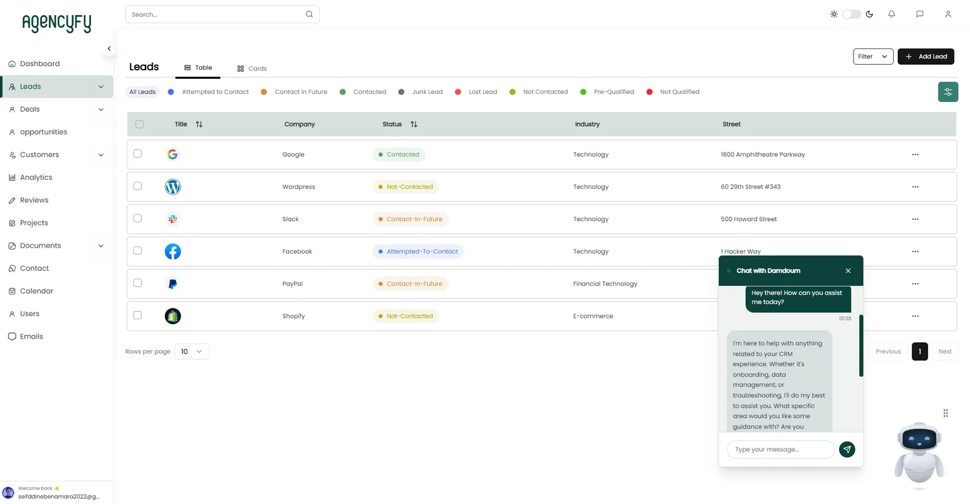Click the PayPal logo
The image size is (970, 504).
[x=173, y=283]
